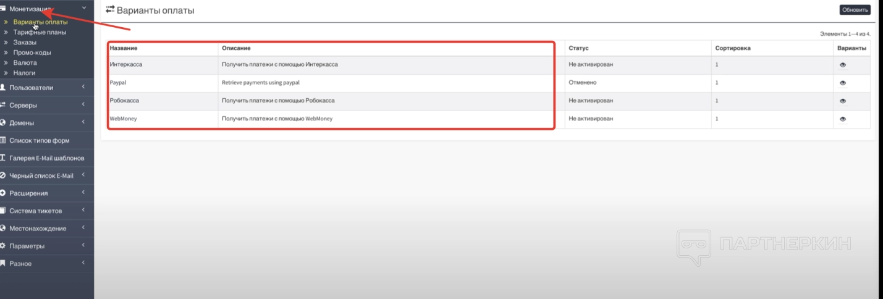The width and height of the screenshot is (883, 299).
Task: Click the Расширения plus icon
Action: click(3, 193)
